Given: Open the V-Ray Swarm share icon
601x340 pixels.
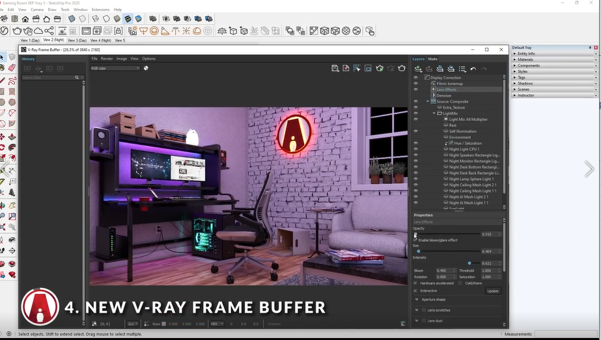Looking at the screenshot, I should (x=49, y=31).
